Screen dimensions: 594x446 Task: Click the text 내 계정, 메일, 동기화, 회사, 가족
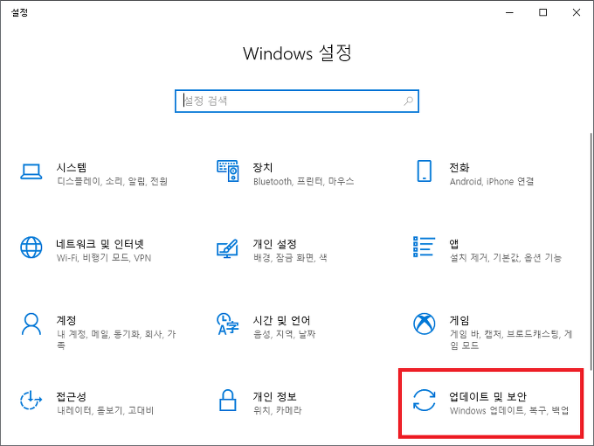(116, 339)
